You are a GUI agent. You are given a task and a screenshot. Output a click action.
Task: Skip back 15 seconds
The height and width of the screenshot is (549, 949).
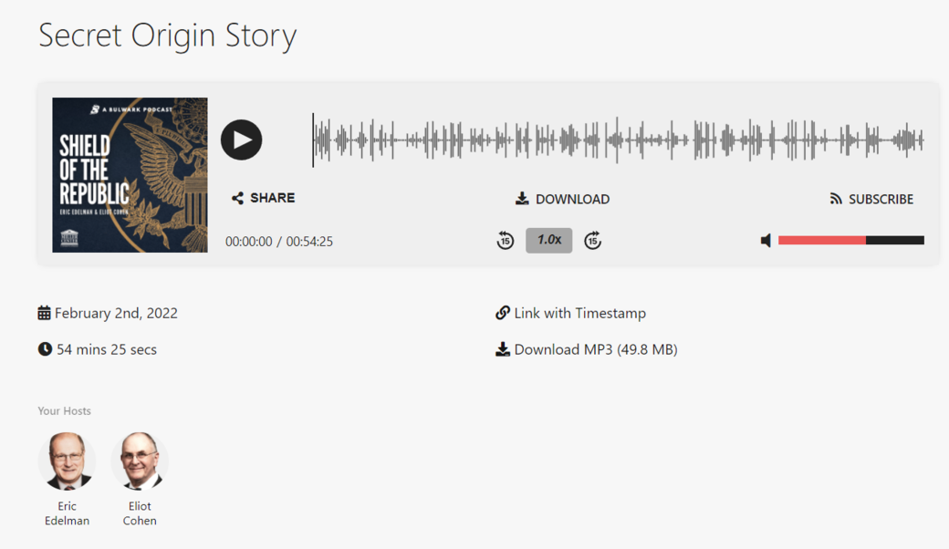point(506,241)
